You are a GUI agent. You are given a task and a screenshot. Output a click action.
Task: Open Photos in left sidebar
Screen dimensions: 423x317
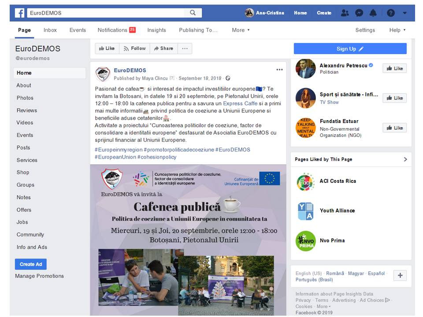coord(25,98)
